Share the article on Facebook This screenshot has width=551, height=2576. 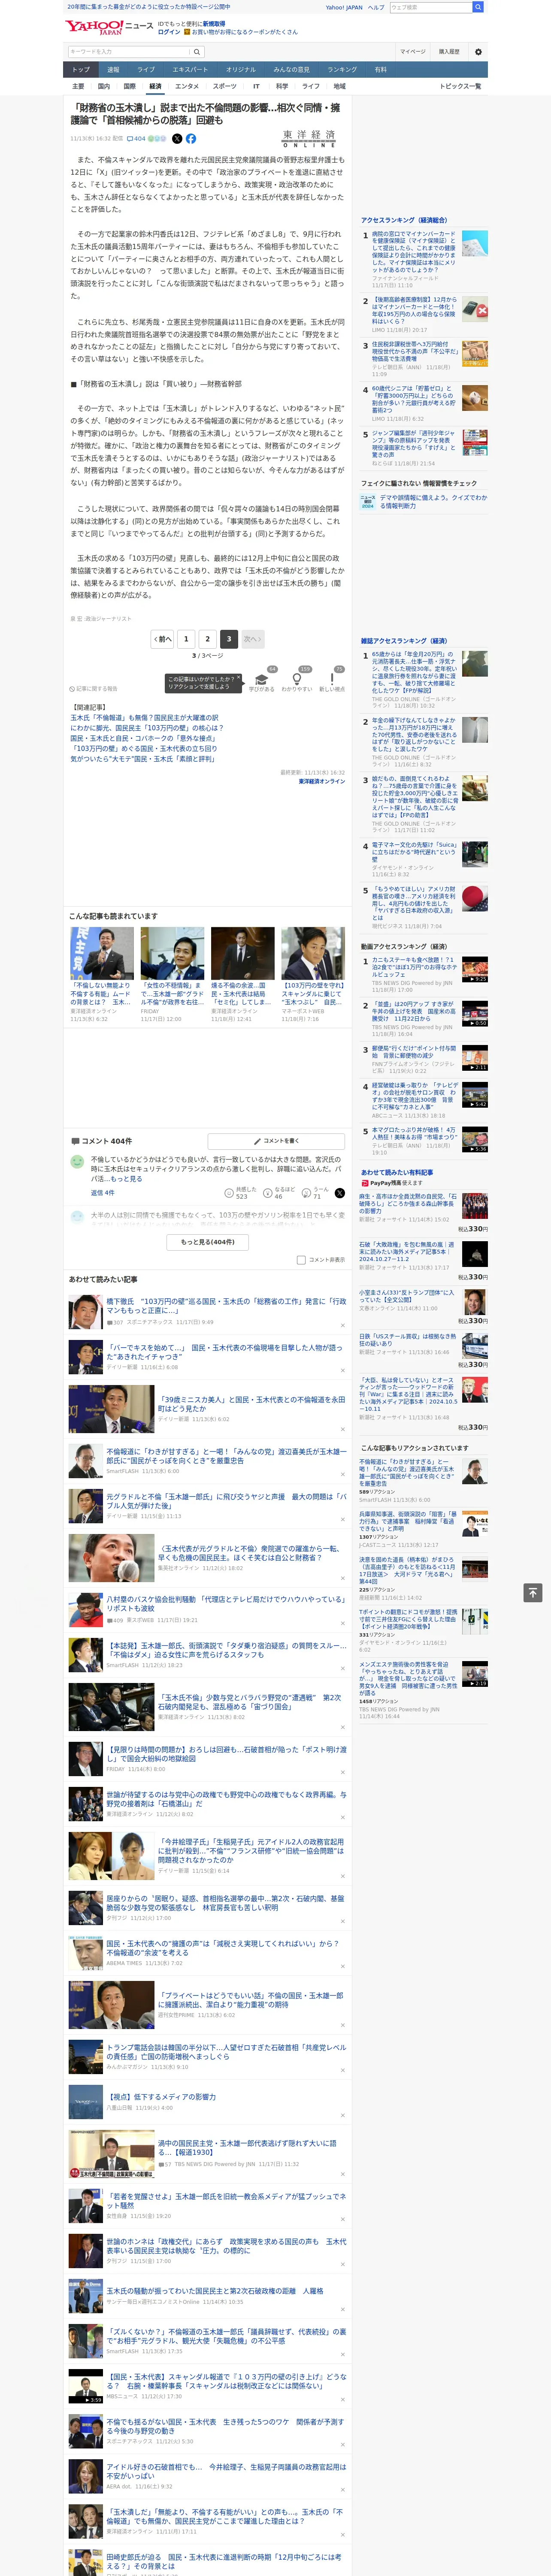[191, 139]
